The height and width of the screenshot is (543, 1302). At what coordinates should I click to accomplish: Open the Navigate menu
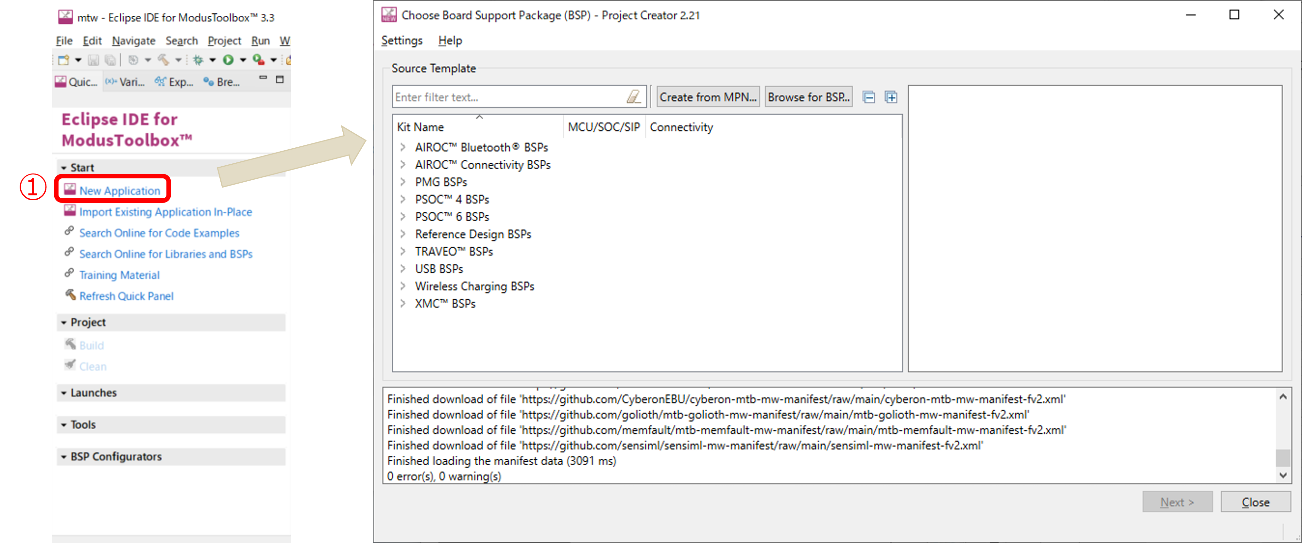tap(133, 41)
